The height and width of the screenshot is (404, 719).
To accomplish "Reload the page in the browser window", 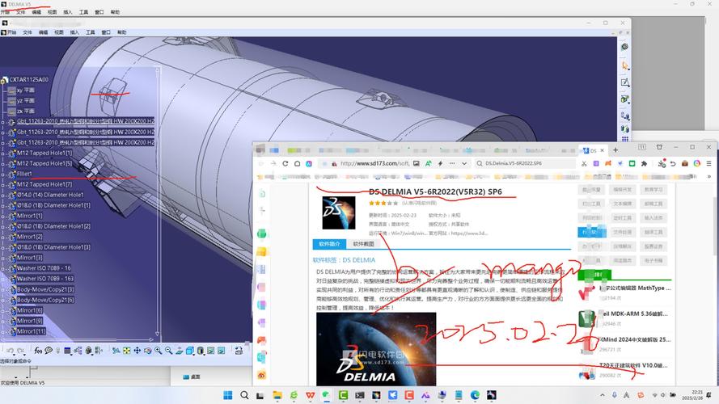I will coord(285,163).
